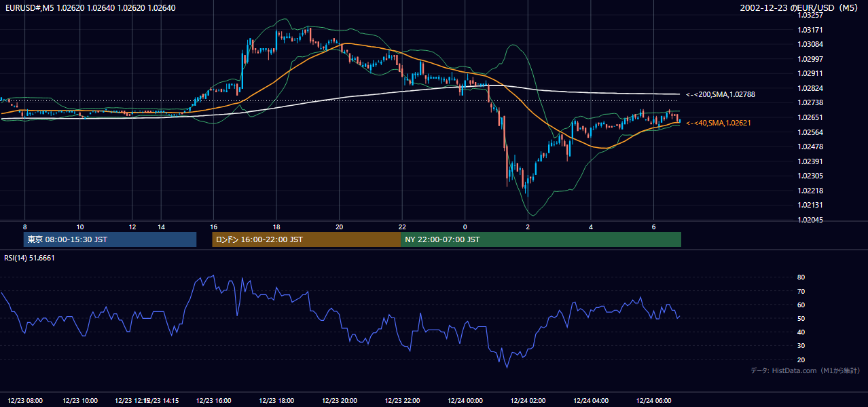Click RSI scale value 80
Screen dimensions: 868x407
click(801, 277)
